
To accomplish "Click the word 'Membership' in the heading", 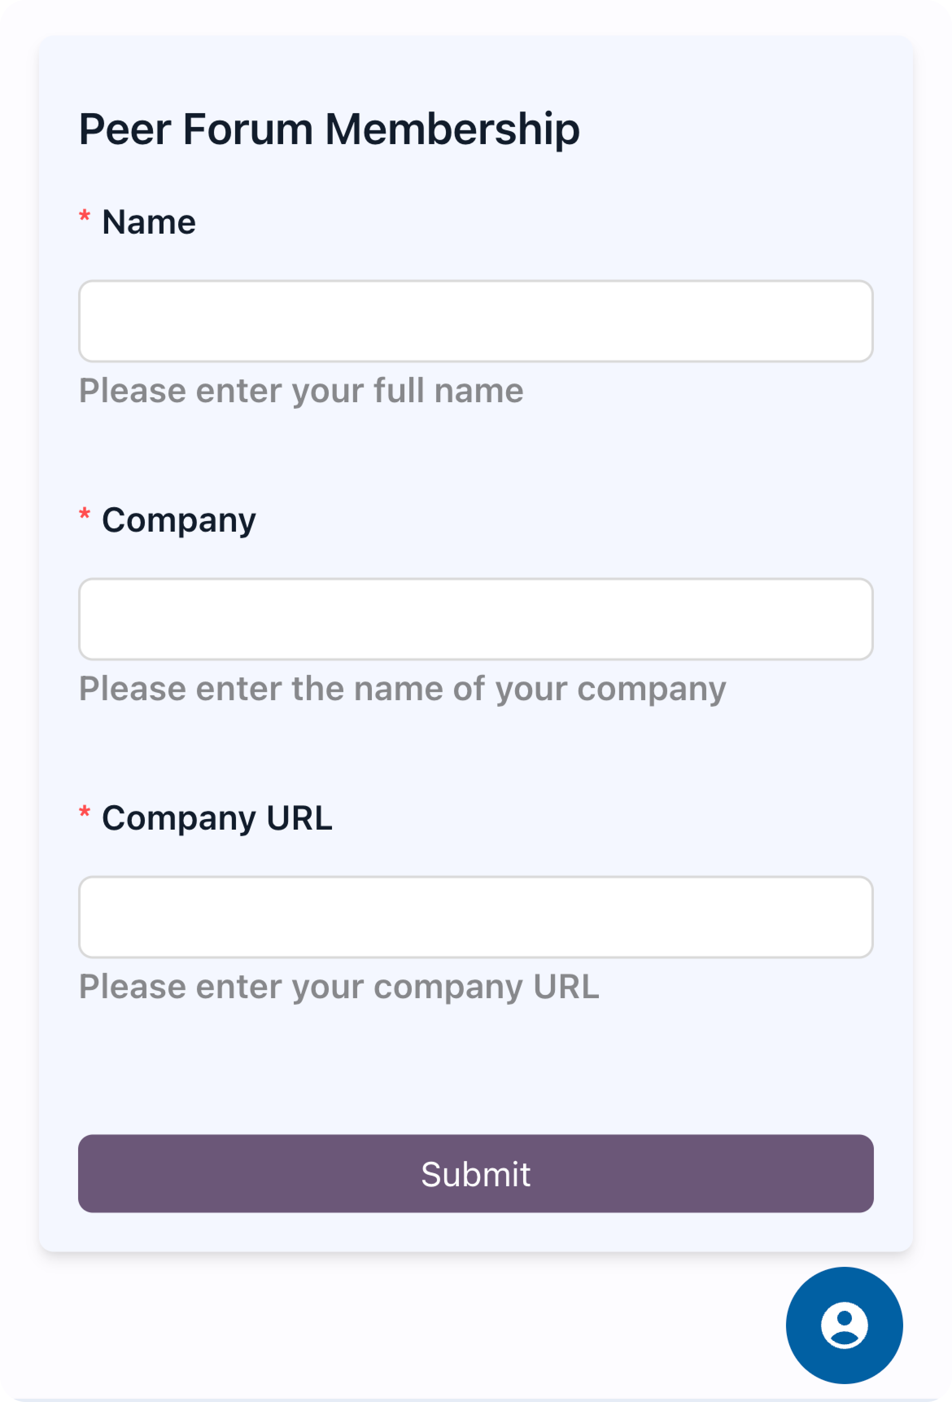I will [x=452, y=129].
